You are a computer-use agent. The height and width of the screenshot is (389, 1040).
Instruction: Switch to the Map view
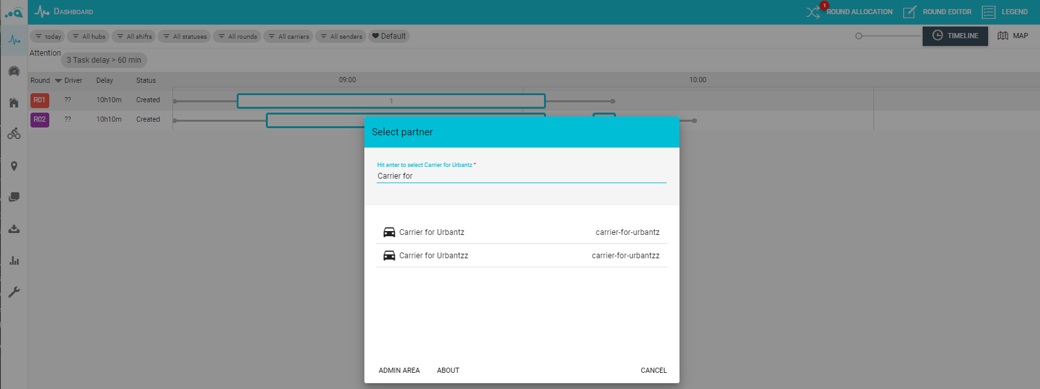pos(1013,36)
